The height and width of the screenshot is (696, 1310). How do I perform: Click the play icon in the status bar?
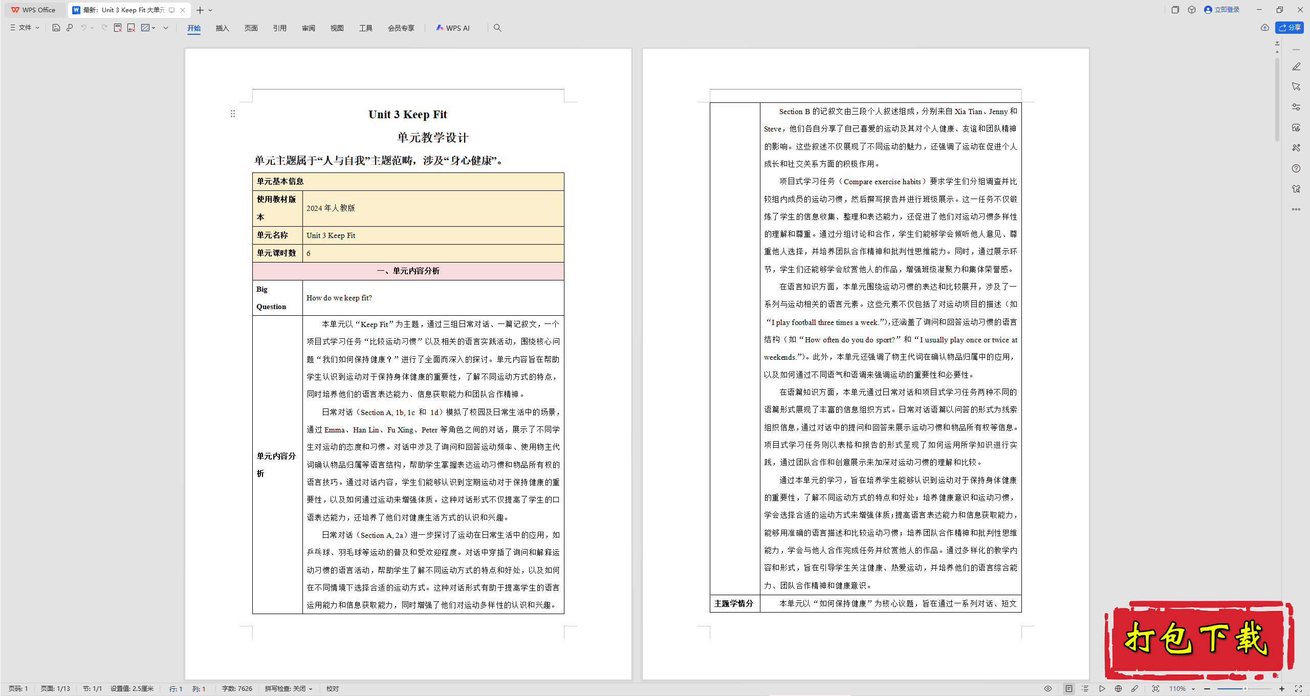pyautogui.click(x=1102, y=689)
